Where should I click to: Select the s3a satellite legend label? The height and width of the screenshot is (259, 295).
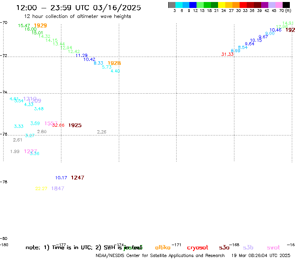[x=224, y=247]
